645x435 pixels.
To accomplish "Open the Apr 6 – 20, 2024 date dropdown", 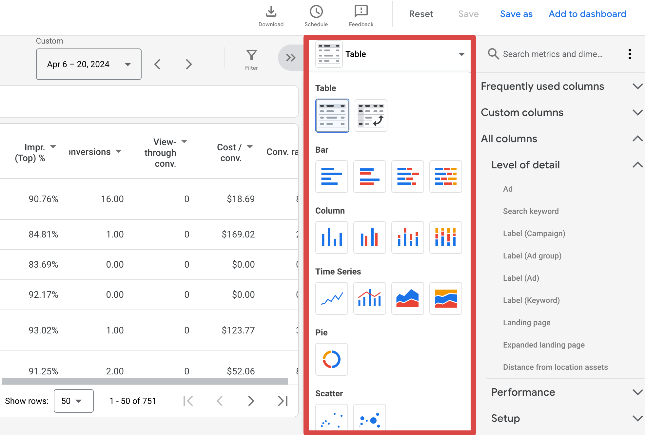I will pyautogui.click(x=89, y=64).
